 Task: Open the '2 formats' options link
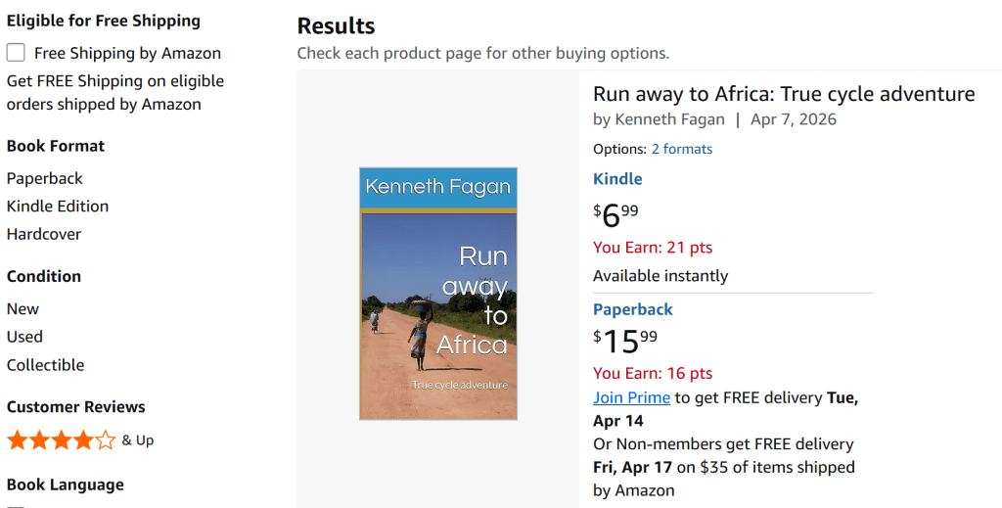coord(682,149)
